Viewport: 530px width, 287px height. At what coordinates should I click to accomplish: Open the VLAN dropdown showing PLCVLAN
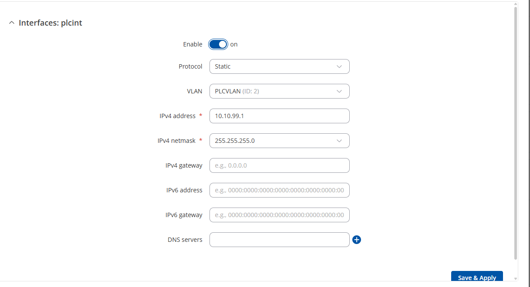pyautogui.click(x=279, y=91)
